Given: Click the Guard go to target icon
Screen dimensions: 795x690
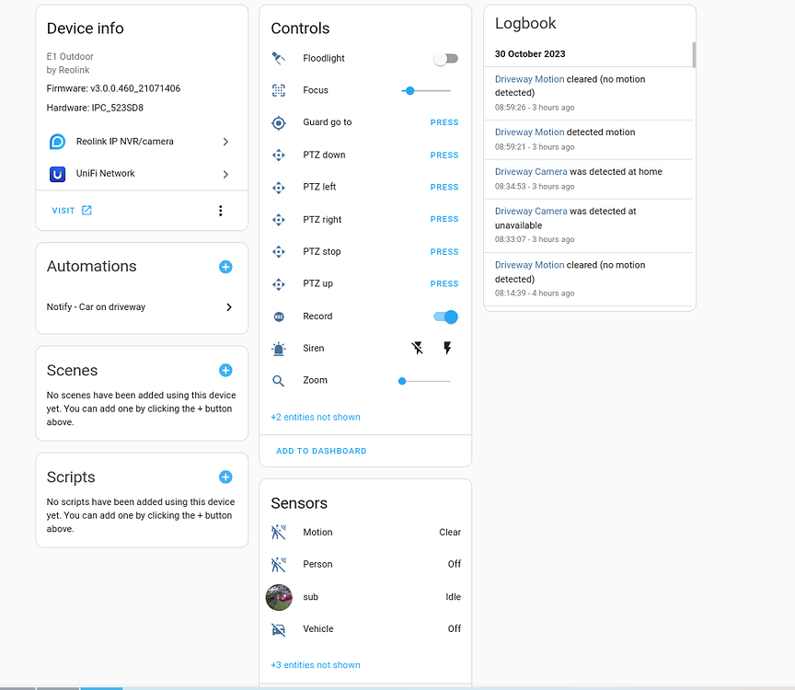Looking at the screenshot, I should (278, 122).
